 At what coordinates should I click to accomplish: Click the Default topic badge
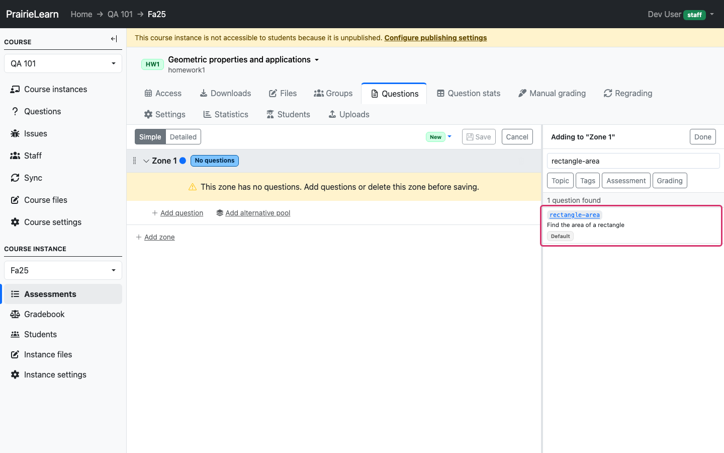tap(560, 236)
